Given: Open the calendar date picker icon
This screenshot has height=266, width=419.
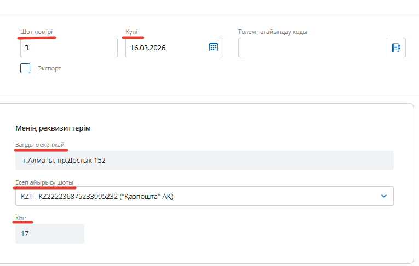Looking at the screenshot, I should [214, 47].
